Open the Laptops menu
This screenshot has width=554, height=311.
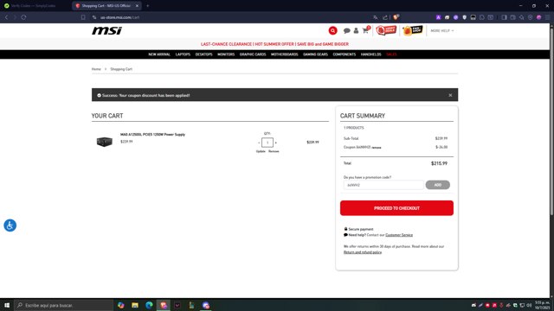[x=183, y=54]
